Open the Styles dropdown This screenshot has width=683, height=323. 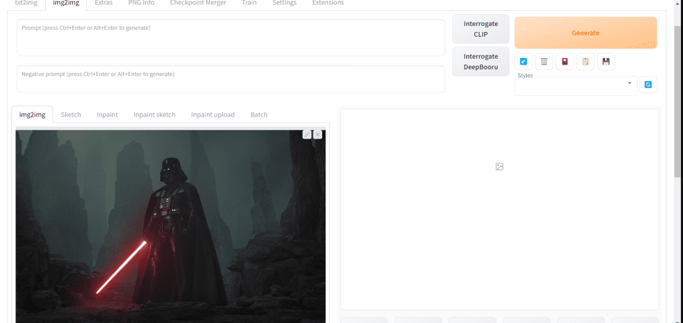576,85
